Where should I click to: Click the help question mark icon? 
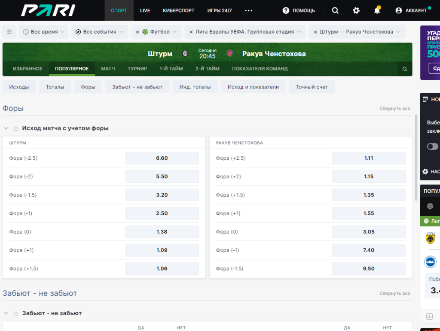point(286,11)
